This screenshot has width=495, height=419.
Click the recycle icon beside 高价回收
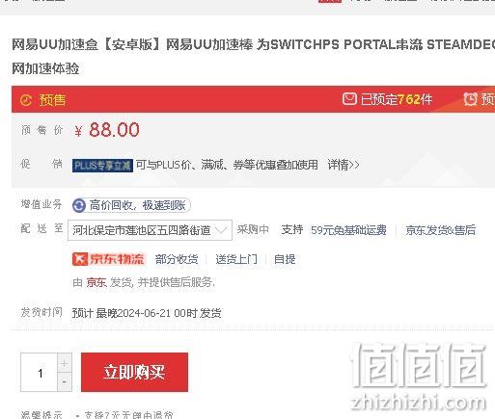(x=79, y=205)
